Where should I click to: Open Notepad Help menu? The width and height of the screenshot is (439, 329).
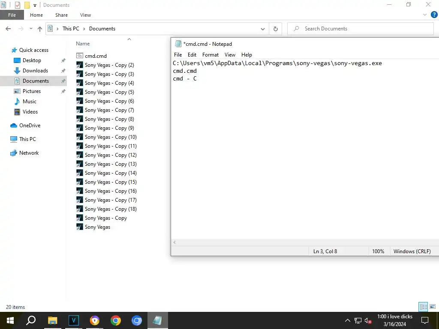(247, 55)
